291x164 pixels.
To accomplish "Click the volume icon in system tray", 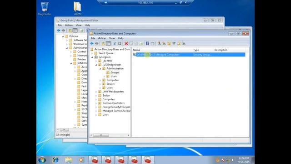I will click(x=232, y=160).
